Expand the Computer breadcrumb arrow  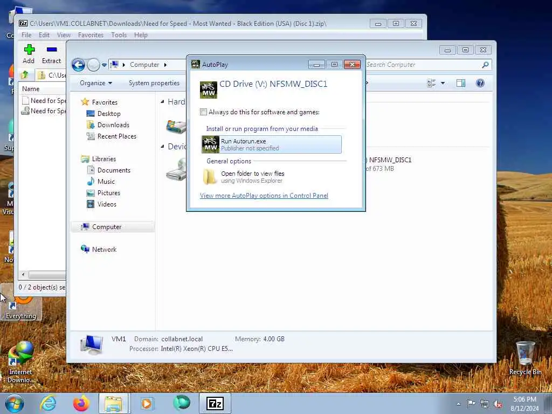(x=165, y=65)
